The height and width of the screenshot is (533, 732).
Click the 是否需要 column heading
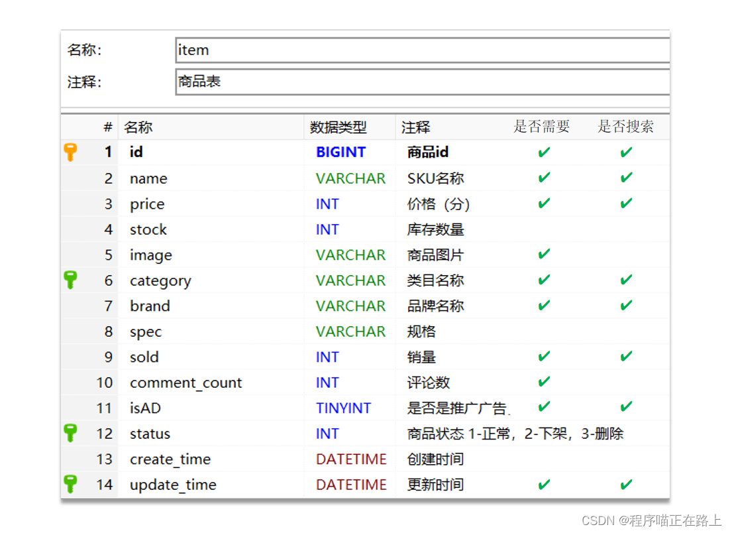pos(541,126)
